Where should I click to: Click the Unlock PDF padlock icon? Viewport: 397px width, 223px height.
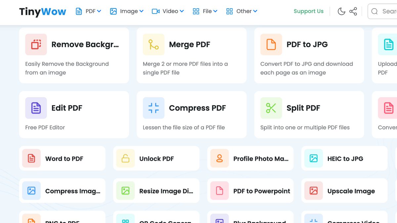(x=125, y=158)
